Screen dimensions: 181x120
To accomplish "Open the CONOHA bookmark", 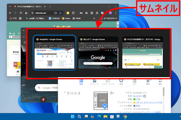I will [x=54, y=18].
